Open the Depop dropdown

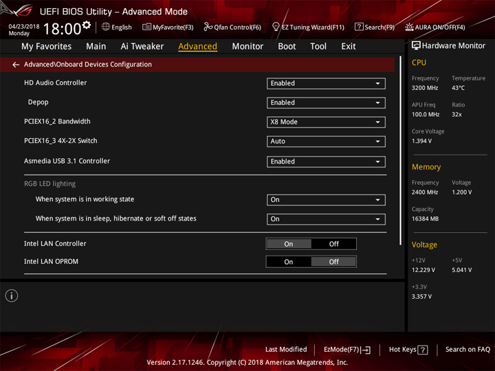(326, 103)
